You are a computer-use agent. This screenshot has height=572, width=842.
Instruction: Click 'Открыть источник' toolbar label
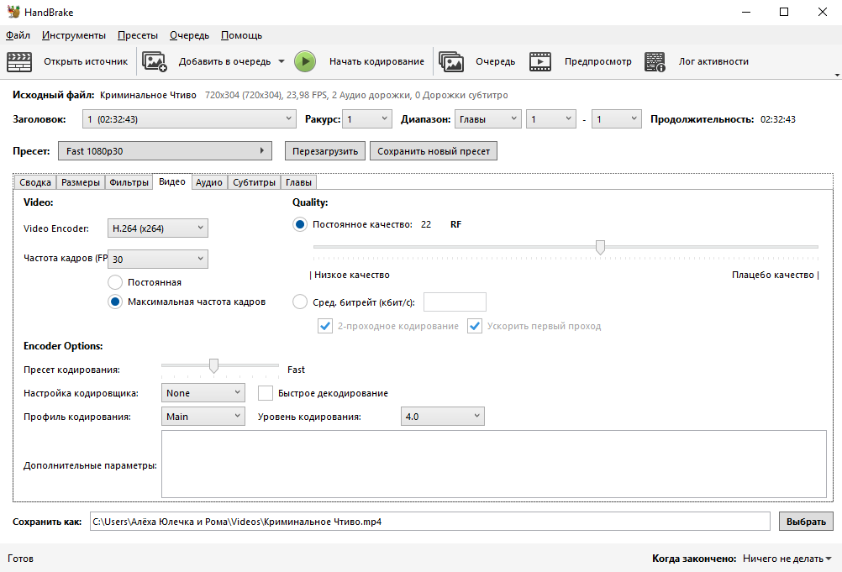click(86, 61)
